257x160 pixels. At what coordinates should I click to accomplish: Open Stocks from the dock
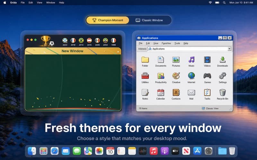tap(143, 151)
